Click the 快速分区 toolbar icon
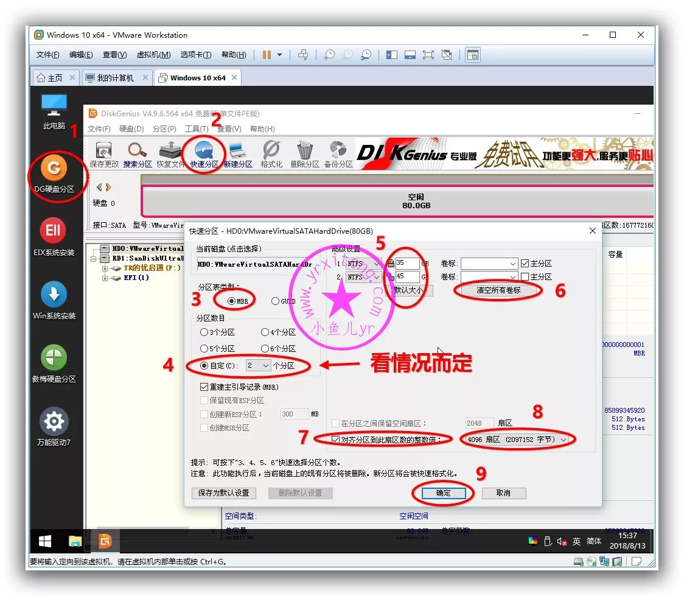Viewport: 684px width, 596px height. click(x=204, y=155)
